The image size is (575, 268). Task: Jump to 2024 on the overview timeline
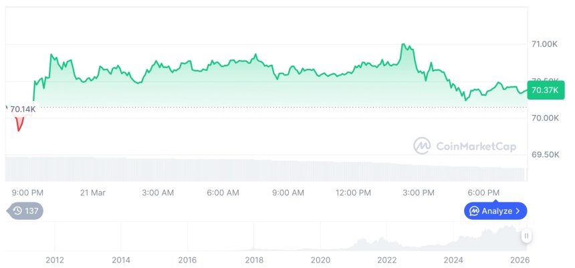(453, 260)
